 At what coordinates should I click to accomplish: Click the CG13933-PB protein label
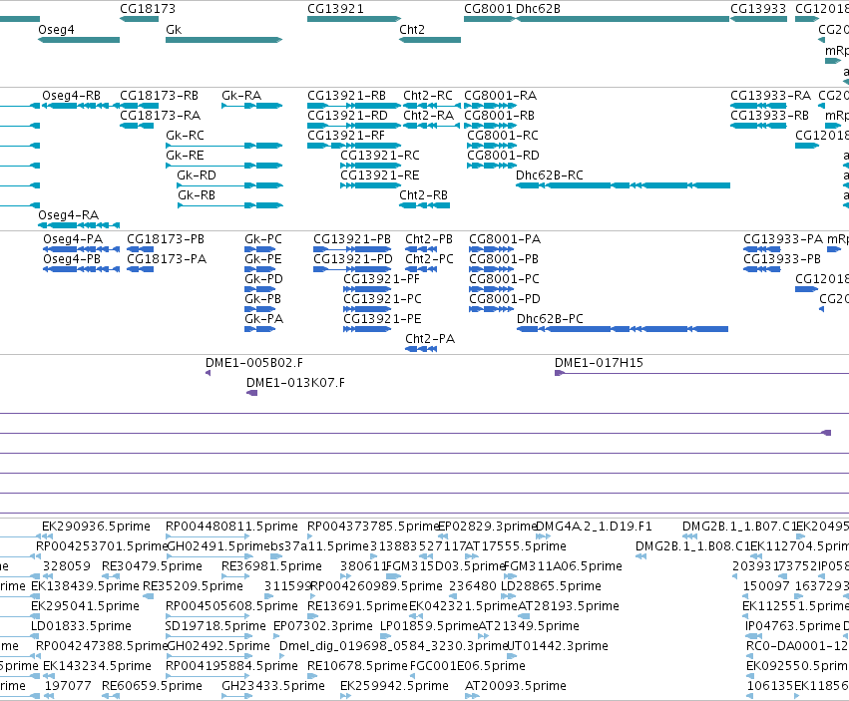(x=782, y=259)
